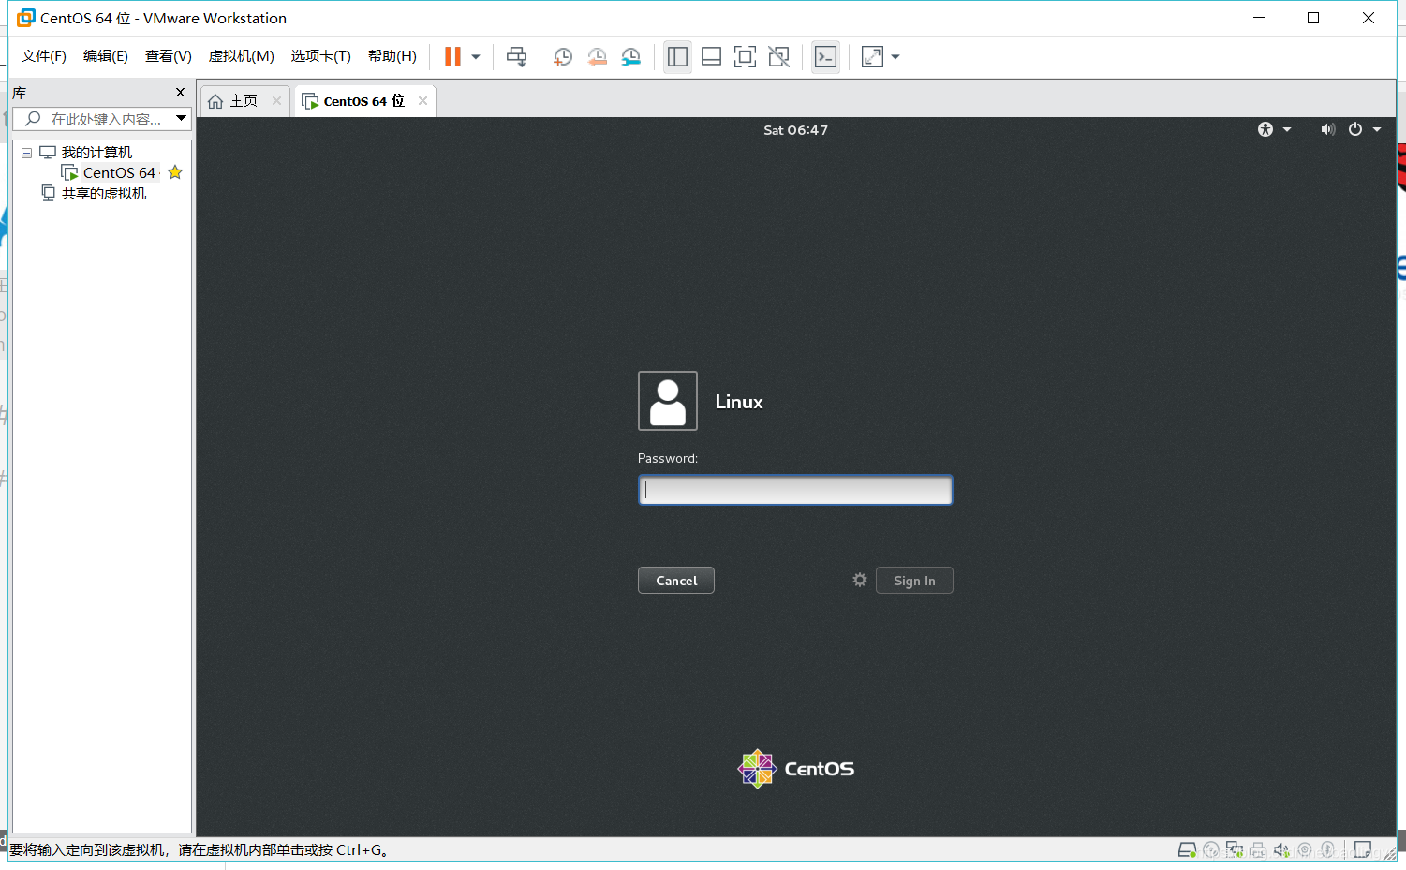
Task: Maximize the VMware Workstation window
Action: tap(1313, 18)
